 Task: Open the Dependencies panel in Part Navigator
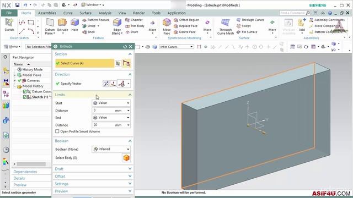[25, 172]
